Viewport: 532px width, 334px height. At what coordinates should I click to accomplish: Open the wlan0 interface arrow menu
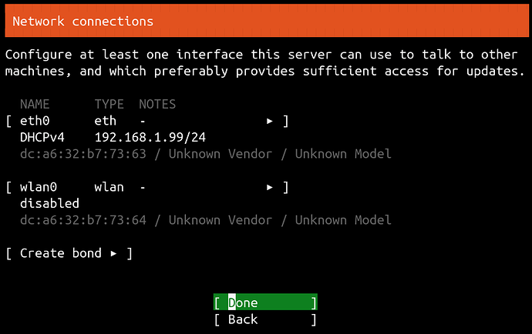coord(270,187)
